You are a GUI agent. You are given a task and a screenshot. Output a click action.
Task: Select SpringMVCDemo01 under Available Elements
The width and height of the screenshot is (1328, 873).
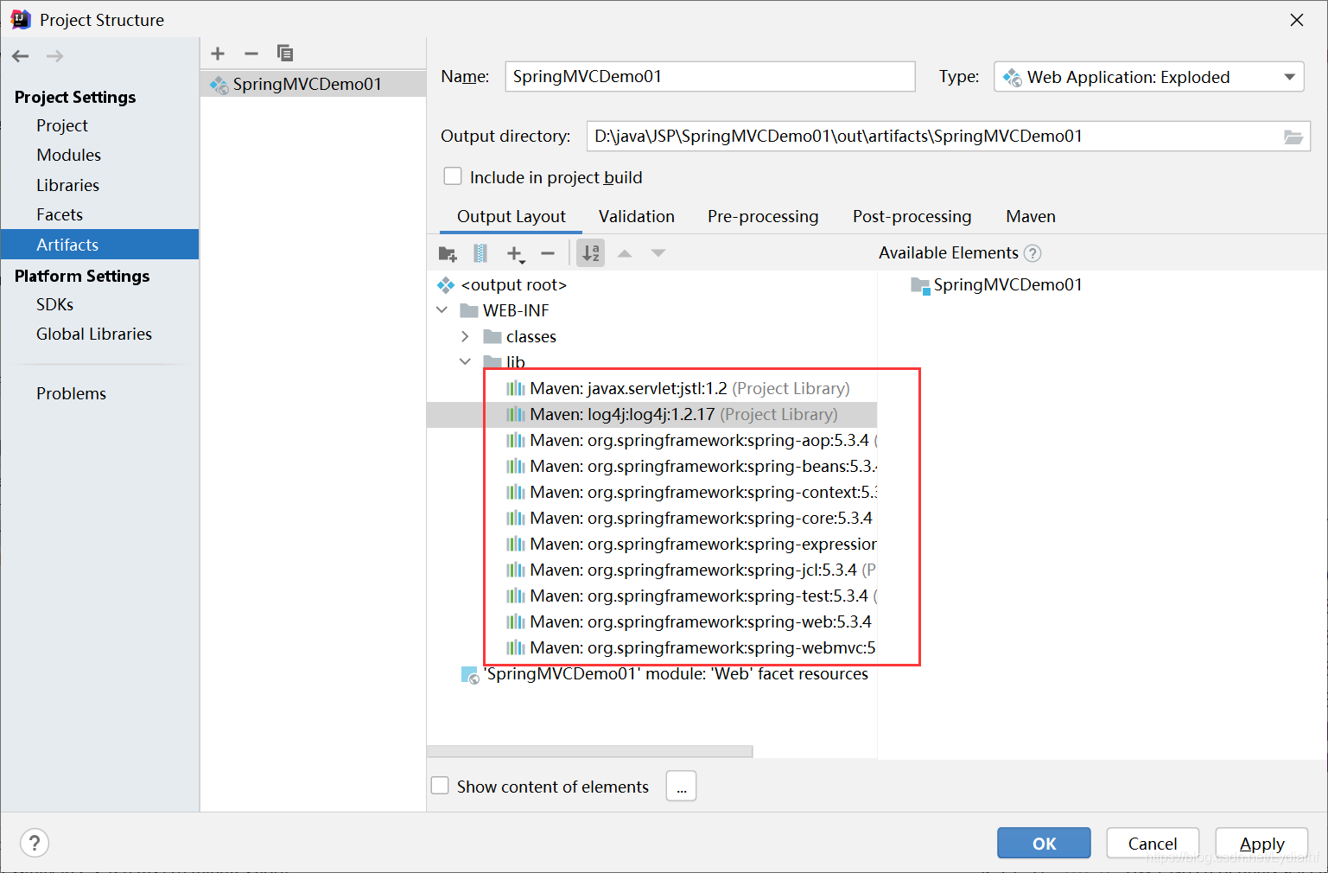tap(997, 284)
